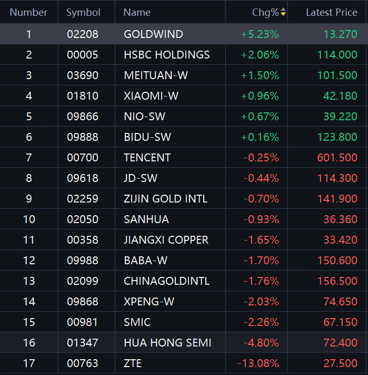Click the +1.50% change value
368x375 pixels.
point(260,75)
